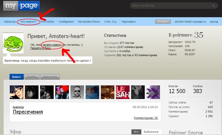222x135 pixels.
Task: Open Партнёрка in the navigation bar
Action: click(128, 22)
